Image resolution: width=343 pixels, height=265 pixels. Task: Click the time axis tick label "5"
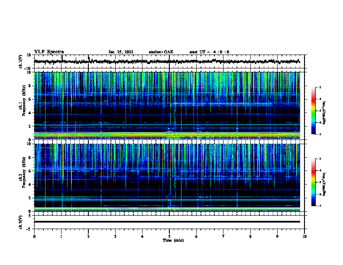click(x=169, y=236)
